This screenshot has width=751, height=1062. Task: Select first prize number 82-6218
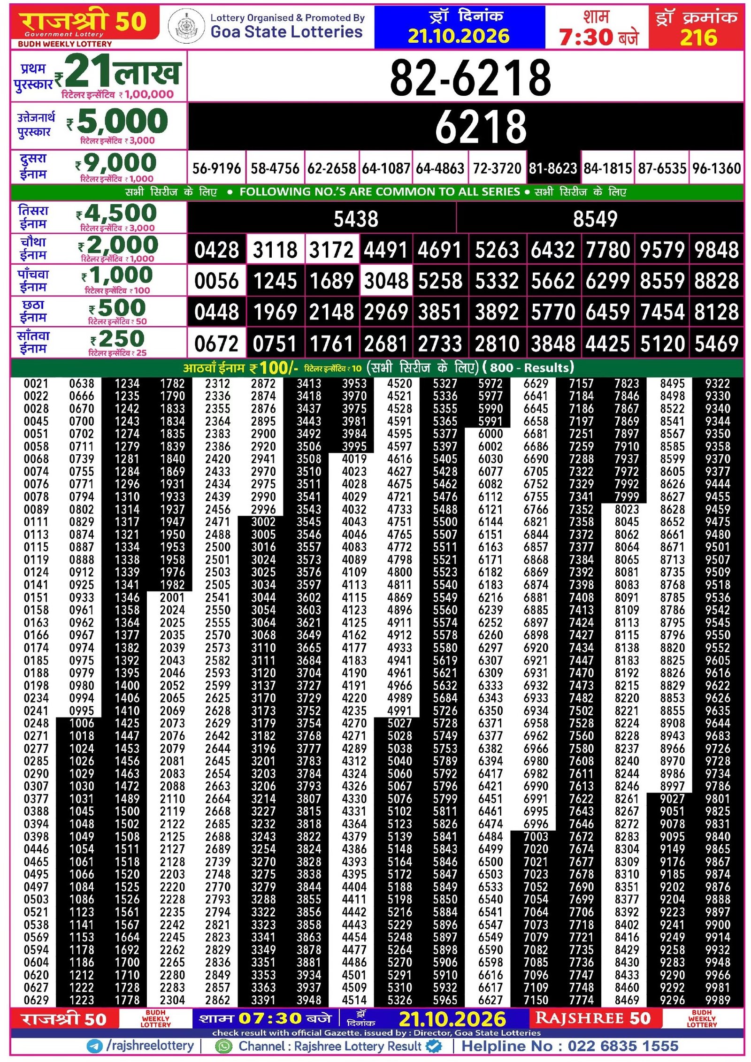(470, 78)
